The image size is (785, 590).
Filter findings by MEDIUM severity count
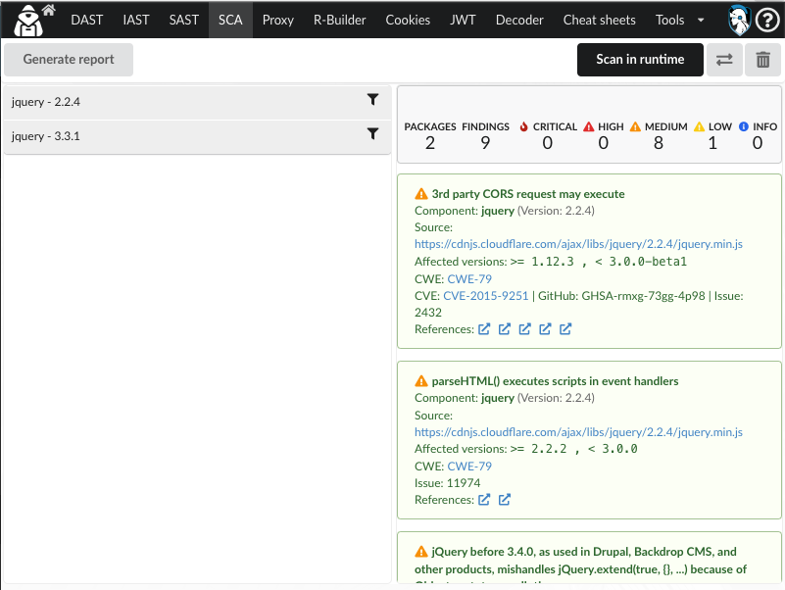point(658,135)
